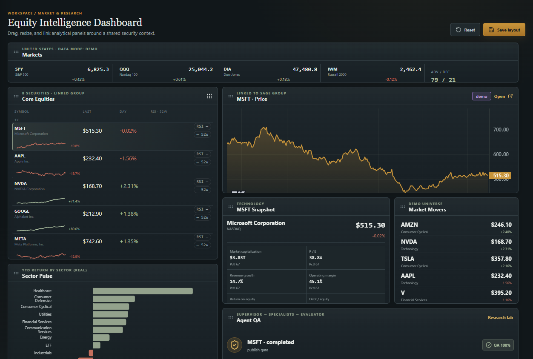The width and height of the screenshot is (533, 359).
Task: Click the MSFT one-year sparkline chart
Action: (41, 145)
